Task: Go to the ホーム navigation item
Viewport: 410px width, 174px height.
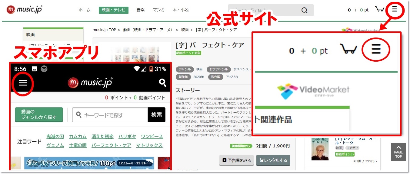Action: coord(85,10)
